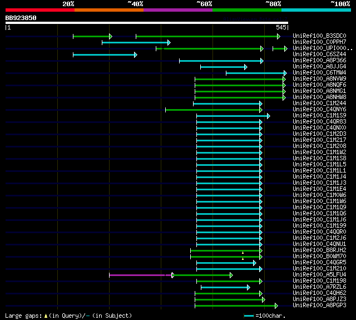Open hit UniRef100_C1M1W2
The height and width of the screenshot is (320, 356).
click(319, 152)
